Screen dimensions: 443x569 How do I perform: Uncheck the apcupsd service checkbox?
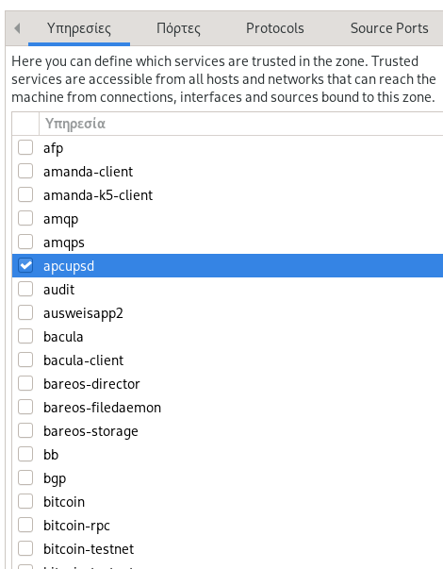coord(25,266)
